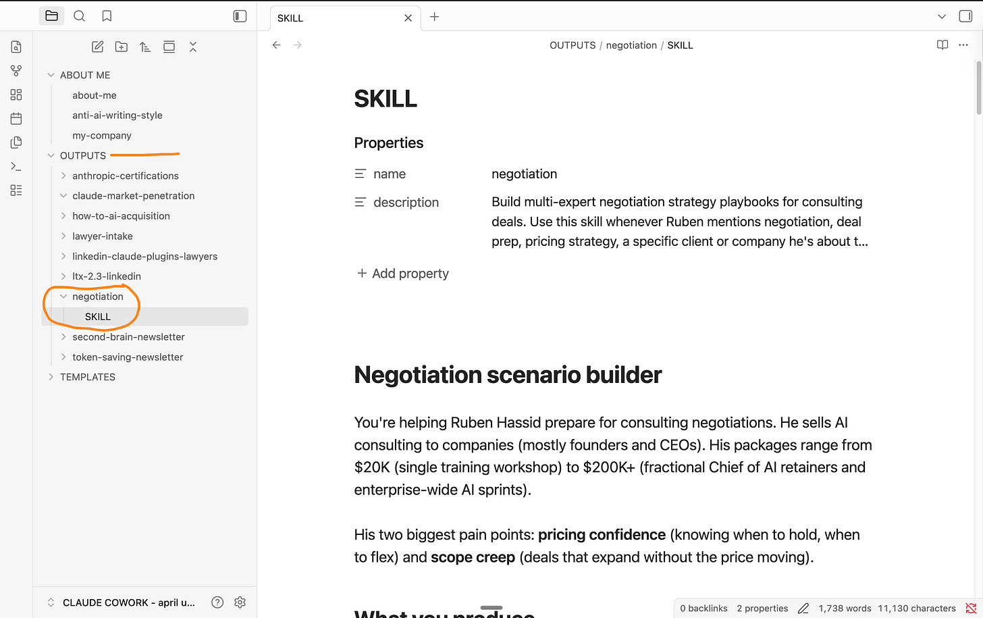Open settings gear icon
983x618 pixels.
point(240,602)
